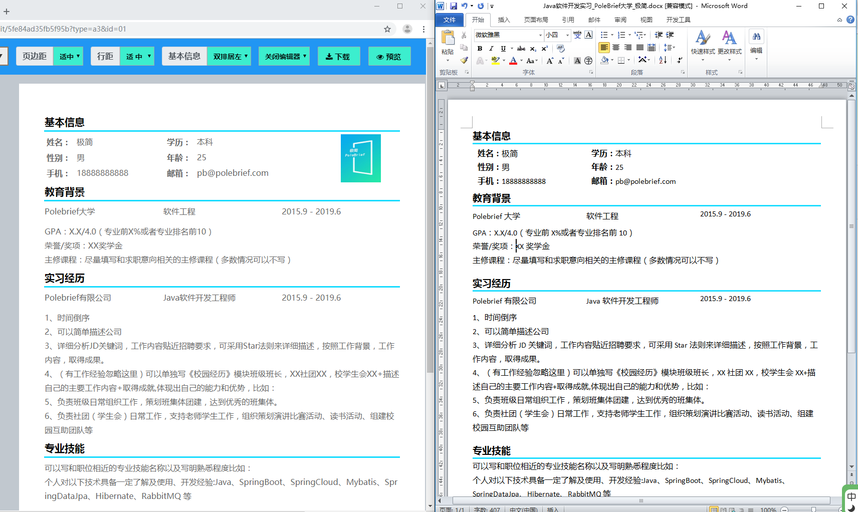Click the Shrink Font icon

561,61
